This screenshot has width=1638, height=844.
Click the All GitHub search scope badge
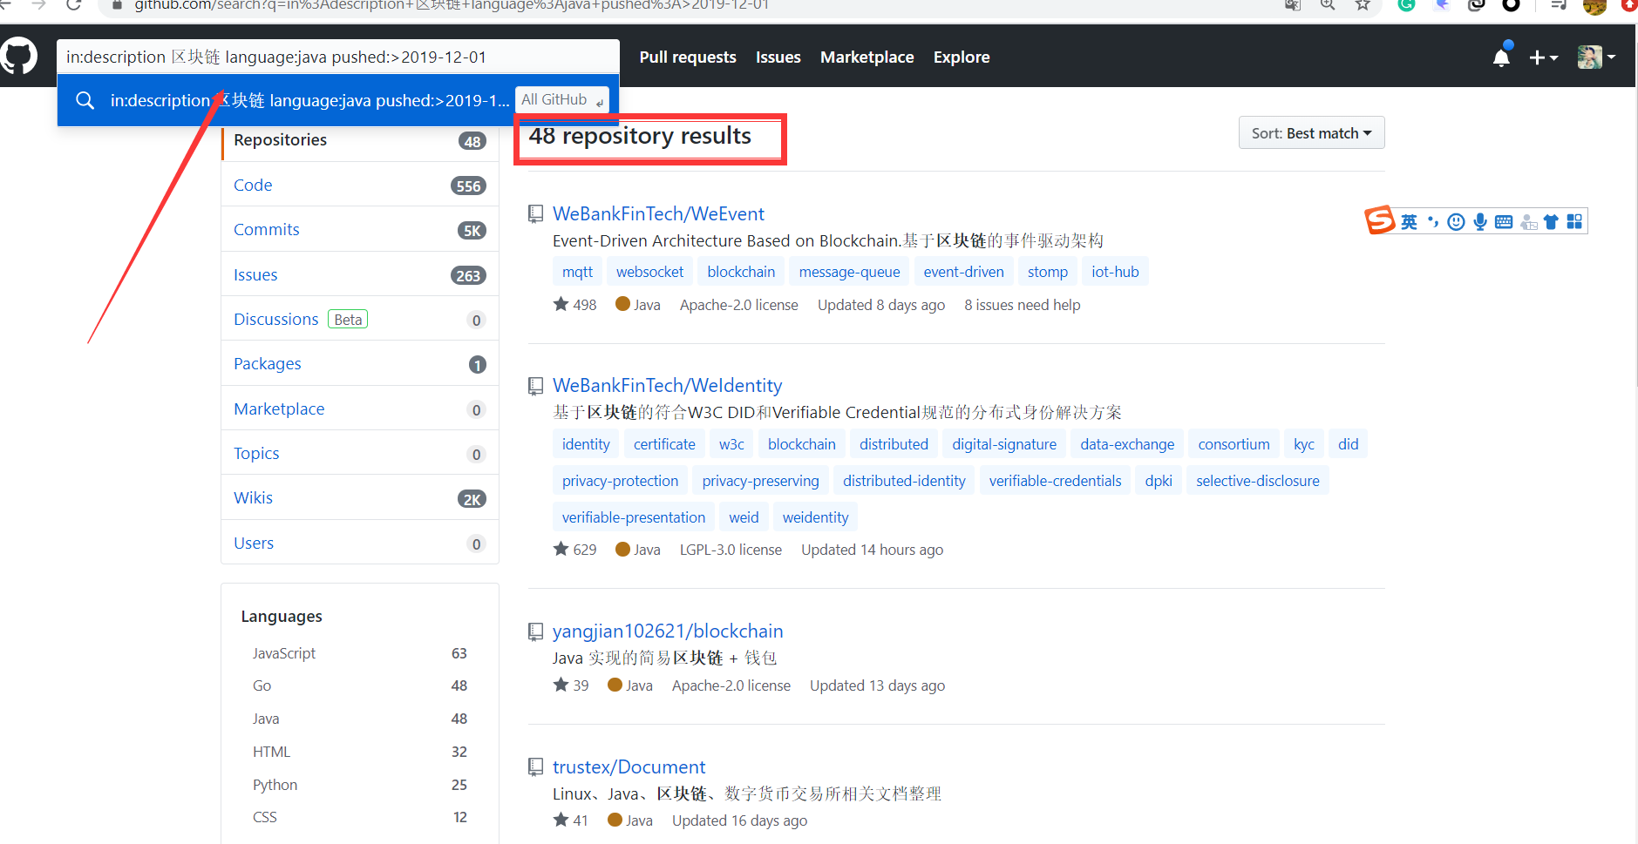[x=562, y=100]
